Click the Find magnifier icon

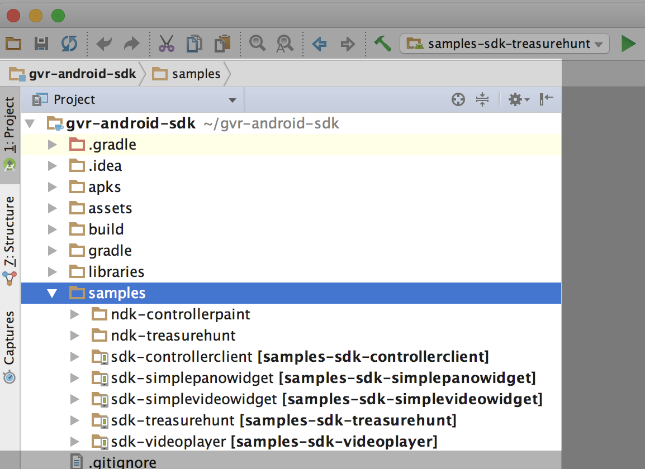coord(257,43)
